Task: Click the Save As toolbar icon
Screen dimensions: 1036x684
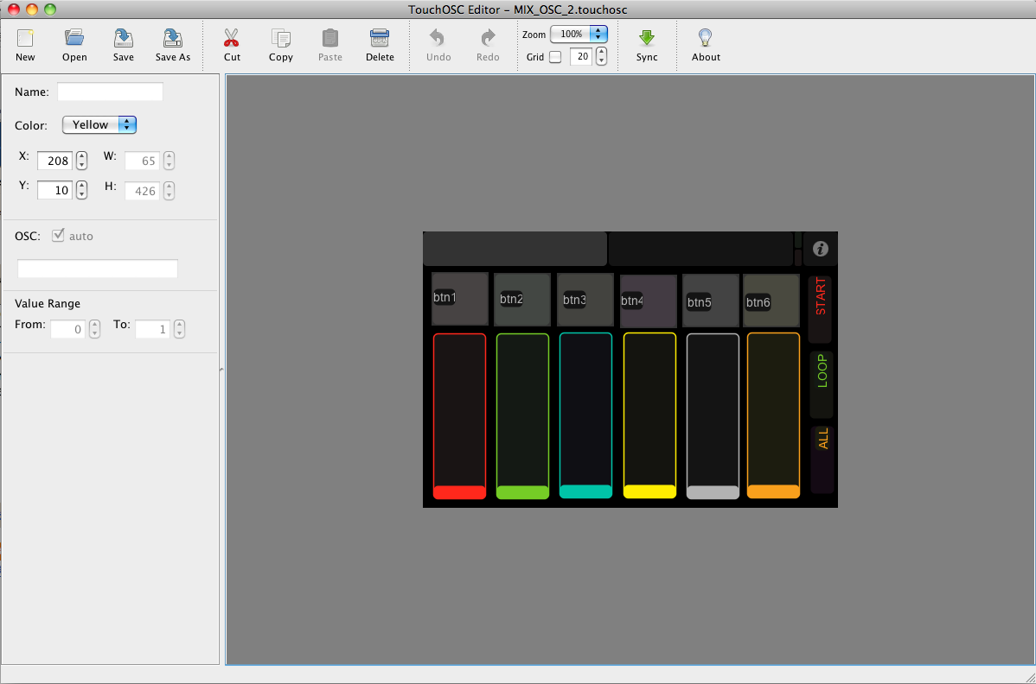Action: [173, 39]
